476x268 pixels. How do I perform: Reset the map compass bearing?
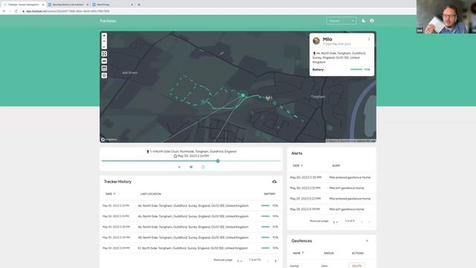pyautogui.click(x=104, y=46)
